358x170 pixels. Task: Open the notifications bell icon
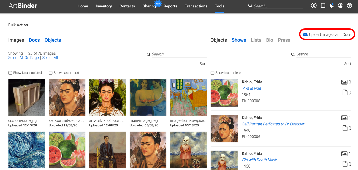[x=332, y=6]
